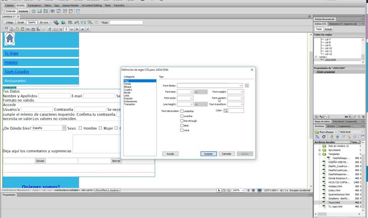The image size is (368, 218).
Task: Click the Color value input field
Action: coord(236,111)
